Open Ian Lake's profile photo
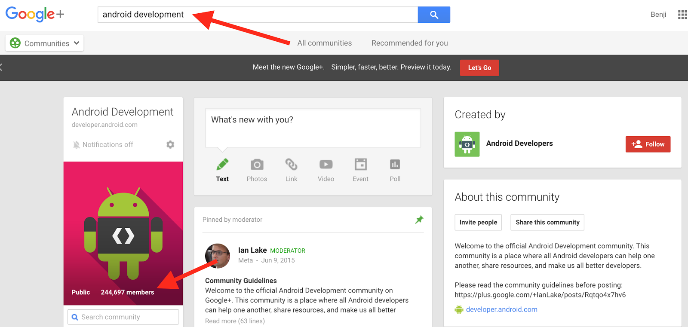688x327 pixels. (218, 256)
